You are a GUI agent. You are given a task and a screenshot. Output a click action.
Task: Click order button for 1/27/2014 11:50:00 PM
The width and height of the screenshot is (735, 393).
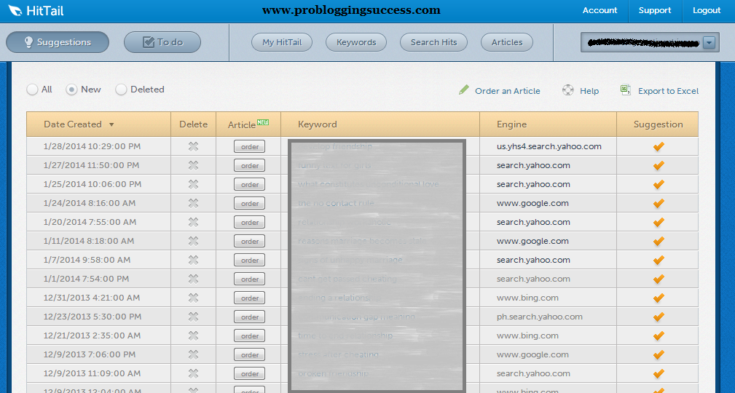pyautogui.click(x=249, y=165)
